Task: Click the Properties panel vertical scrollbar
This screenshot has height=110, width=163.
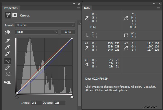Action: pyautogui.click(x=79, y=65)
